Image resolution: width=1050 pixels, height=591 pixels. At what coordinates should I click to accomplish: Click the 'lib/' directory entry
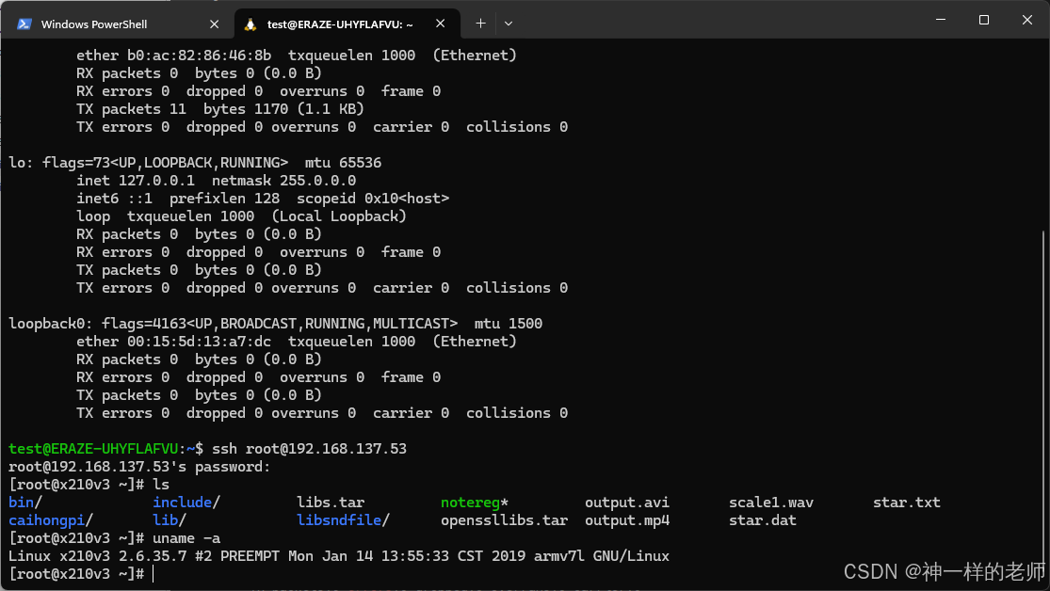click(170, 520)
